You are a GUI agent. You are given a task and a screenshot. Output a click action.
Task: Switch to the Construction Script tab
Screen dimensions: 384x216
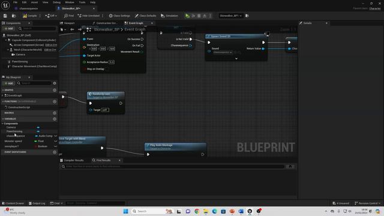tap(106, 23)
